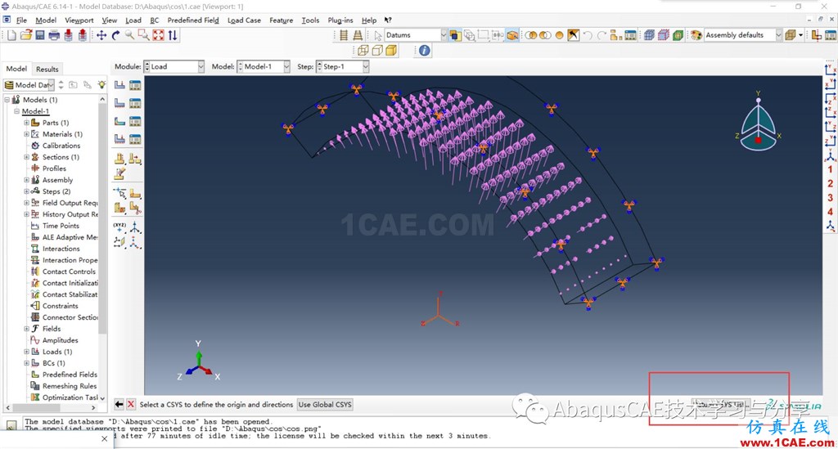Select the Rotate View tool

(115, 35)
